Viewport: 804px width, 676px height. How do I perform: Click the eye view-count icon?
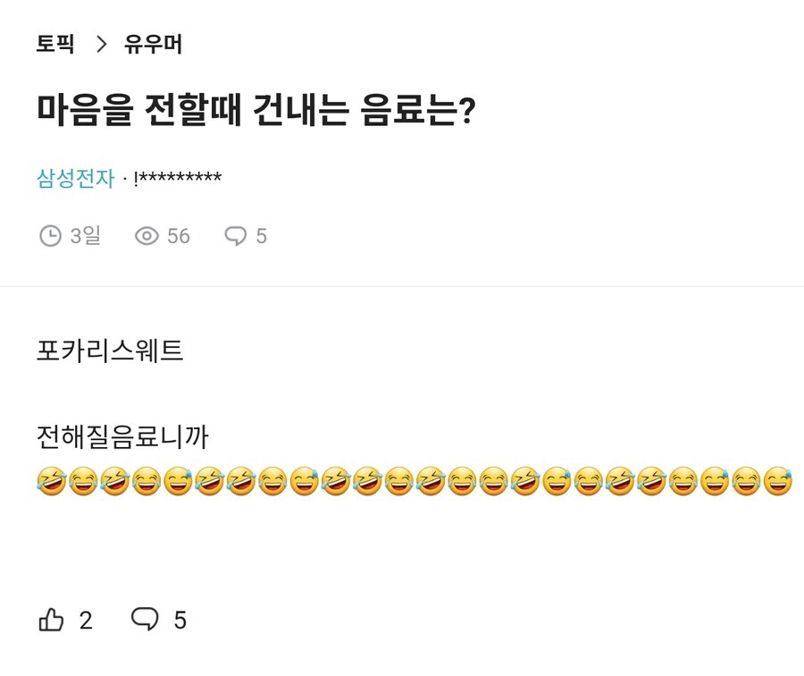click(x=147, y=236)
